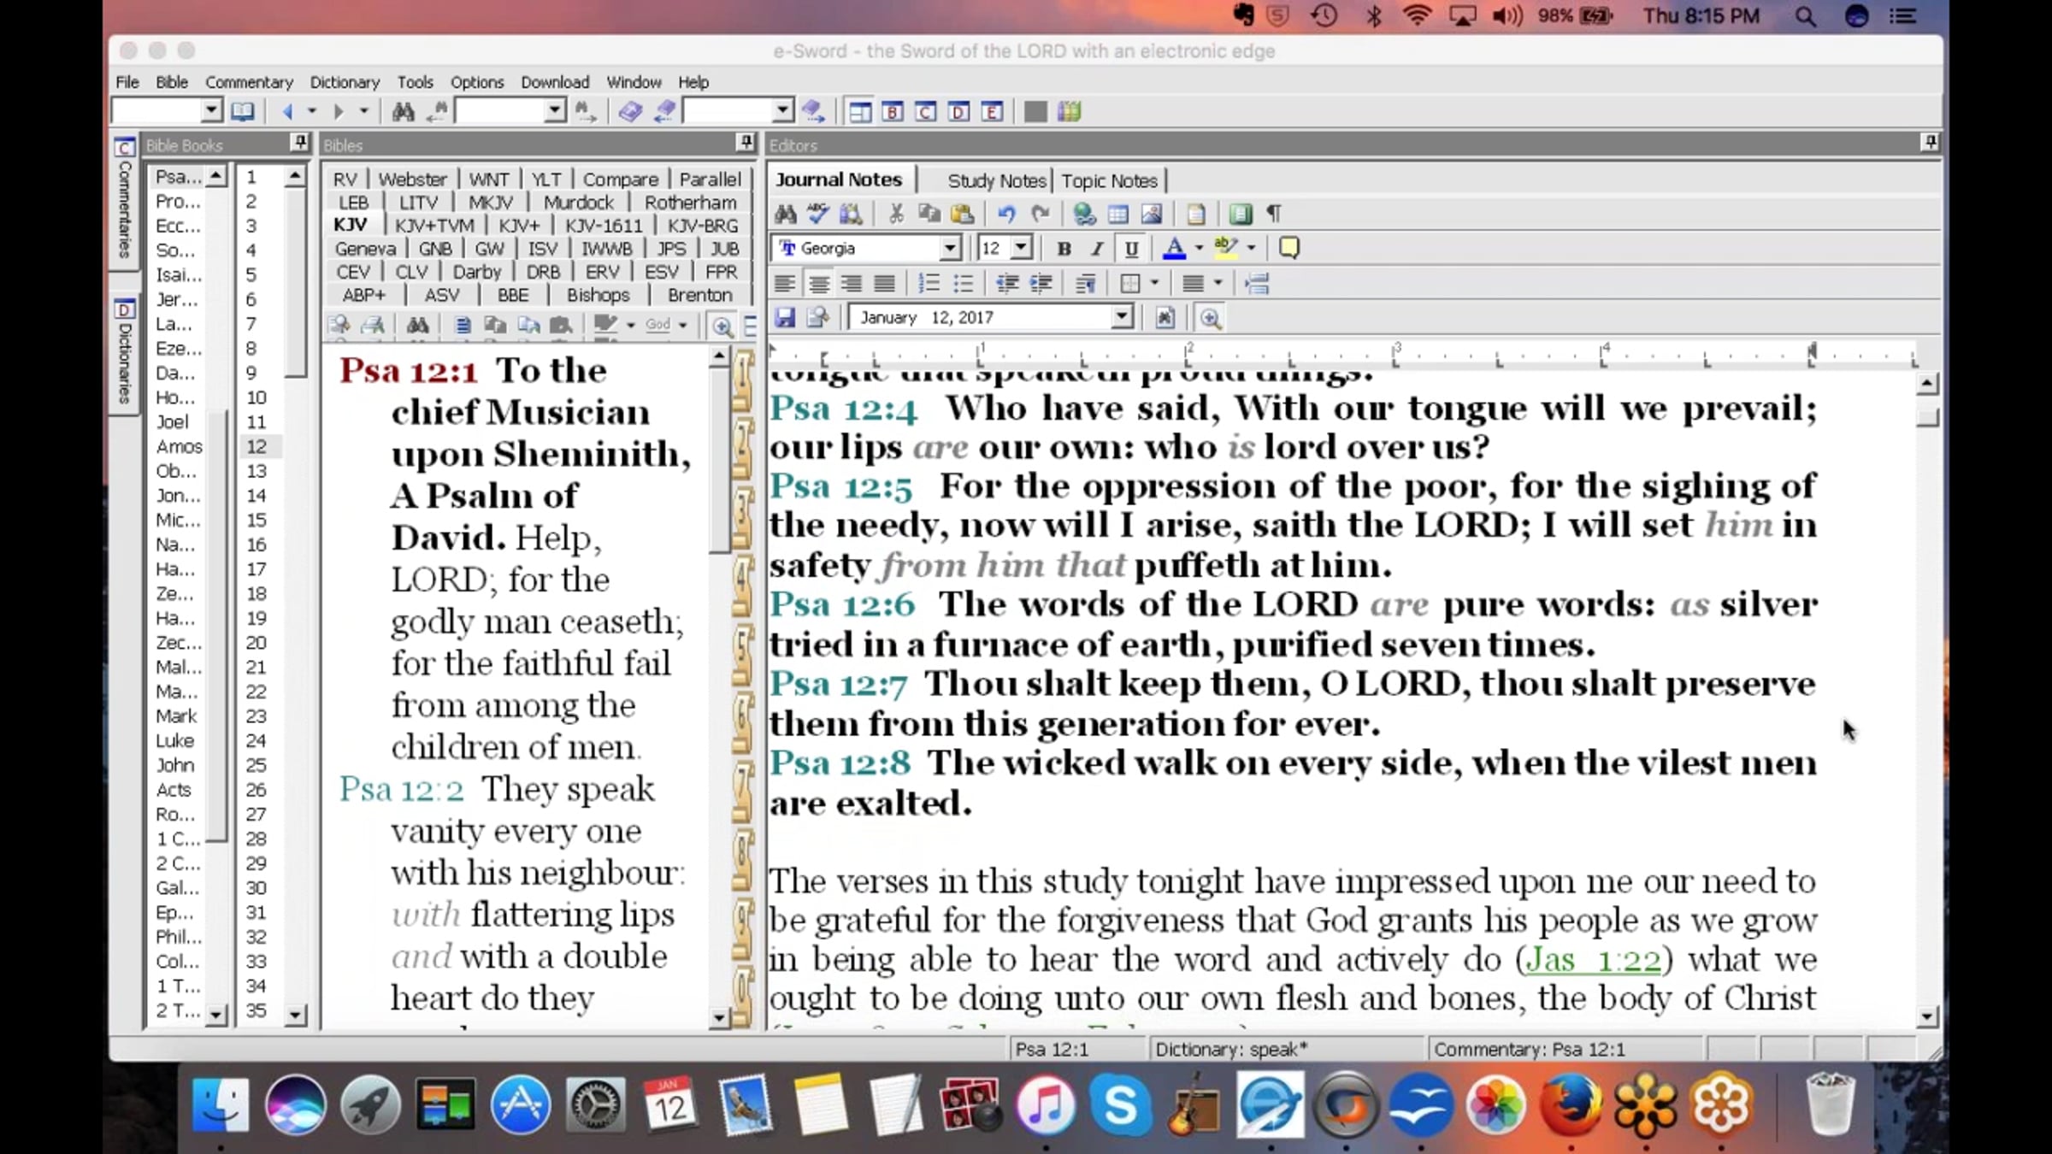Click the blue font color swatch
This screenshot has height=1154, width=2052.
pos(1175,248)
